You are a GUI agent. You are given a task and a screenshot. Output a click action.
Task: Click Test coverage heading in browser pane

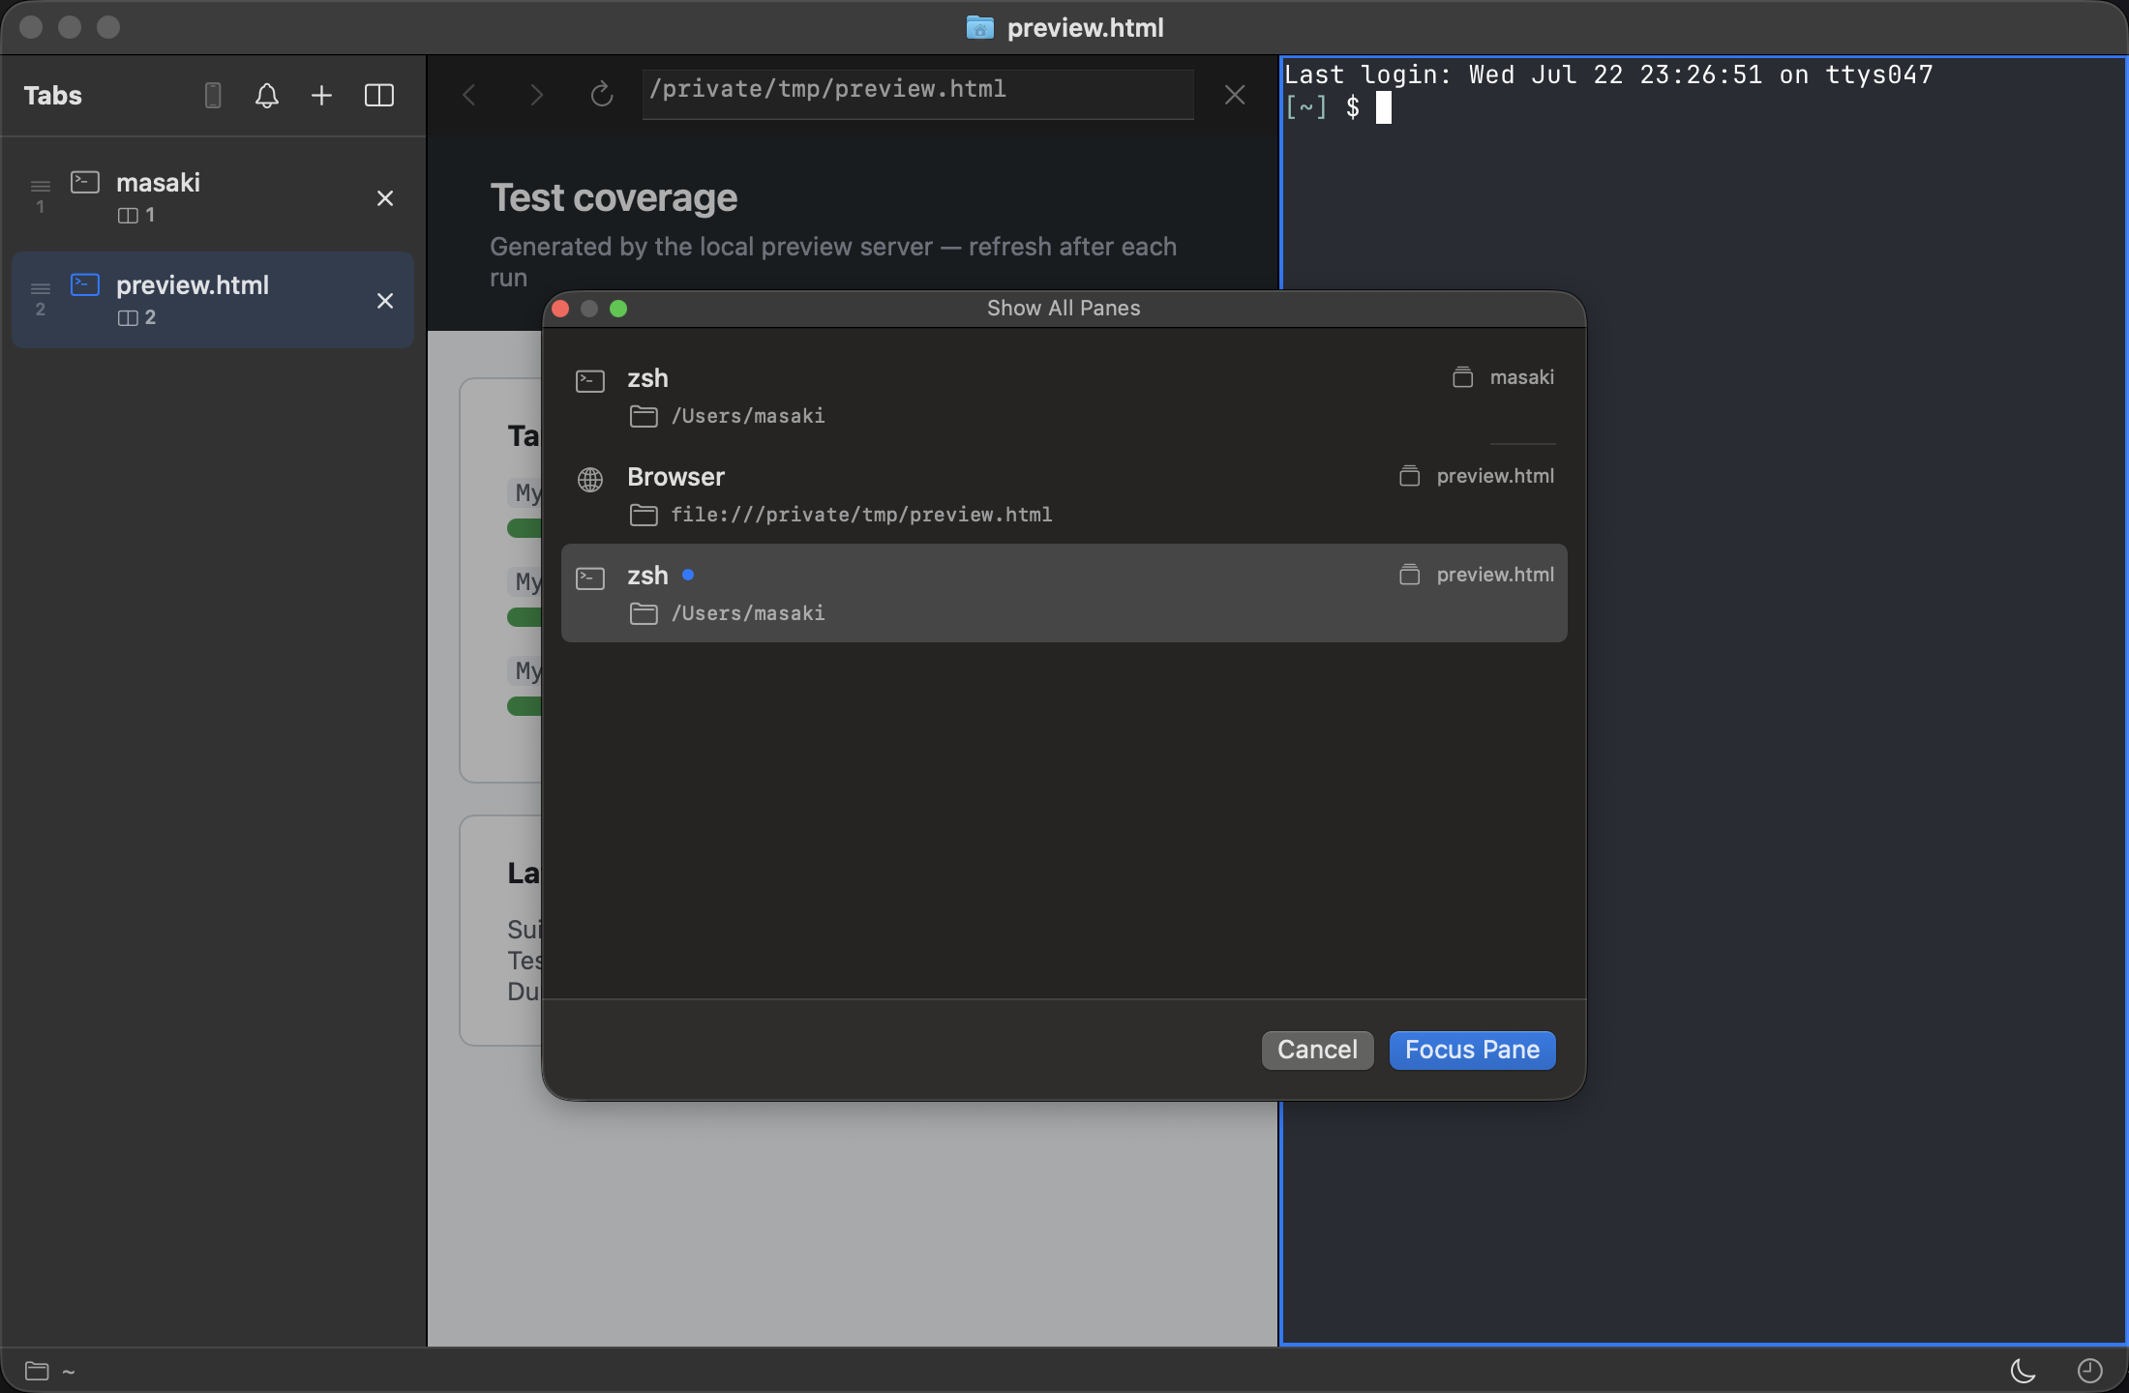pos(614,197)
